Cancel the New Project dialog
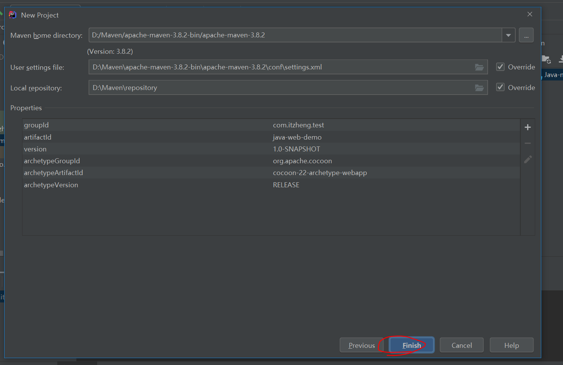563x365 pixels. pos(462,345)
